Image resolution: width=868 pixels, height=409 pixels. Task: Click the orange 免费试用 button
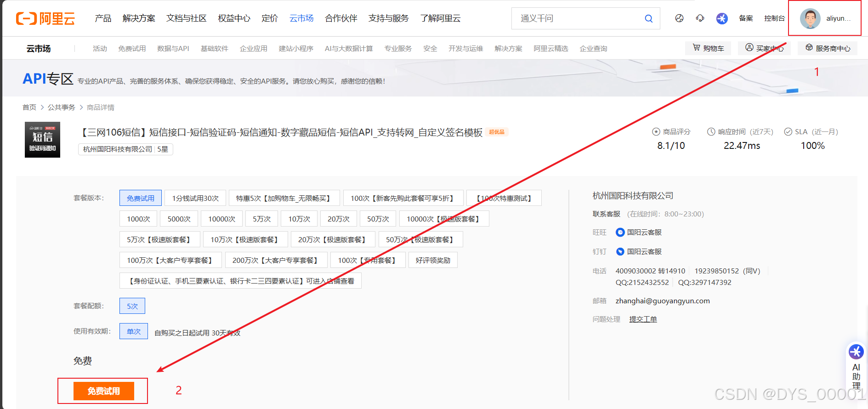point(104,391)
